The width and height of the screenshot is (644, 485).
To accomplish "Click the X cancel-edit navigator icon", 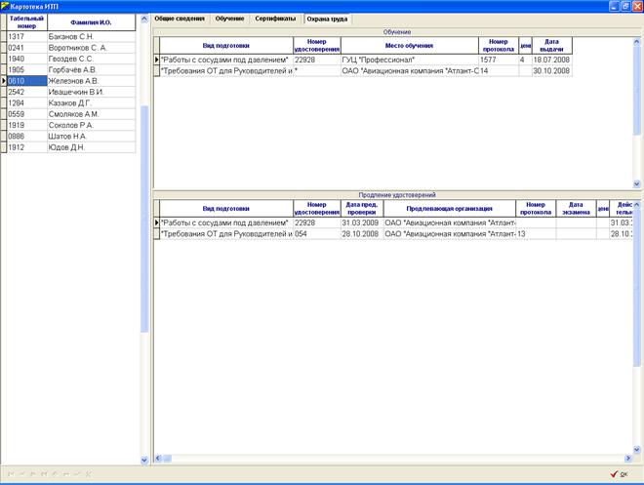I will pyautogui.click(x=89, y=474).
